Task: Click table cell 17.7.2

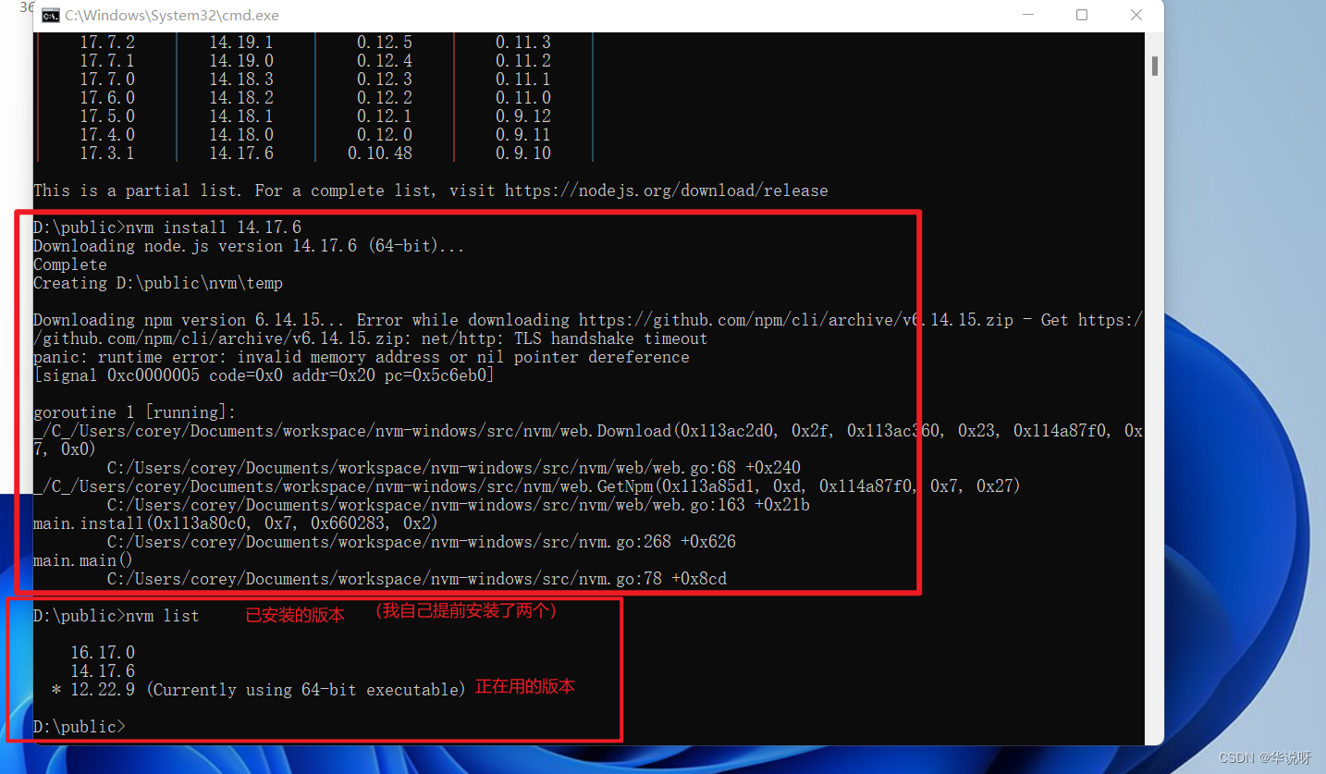Action: pyautogui.click(x=107, y=43)
